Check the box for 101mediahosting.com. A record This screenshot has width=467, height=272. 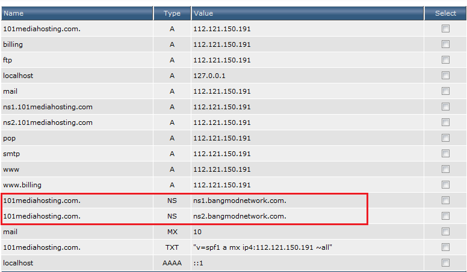tap(445, 29)
